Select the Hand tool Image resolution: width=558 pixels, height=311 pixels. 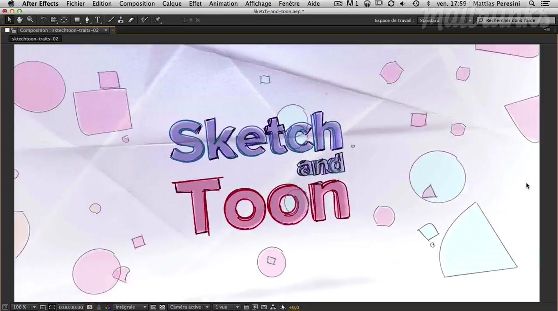click(x=20, y=20)
